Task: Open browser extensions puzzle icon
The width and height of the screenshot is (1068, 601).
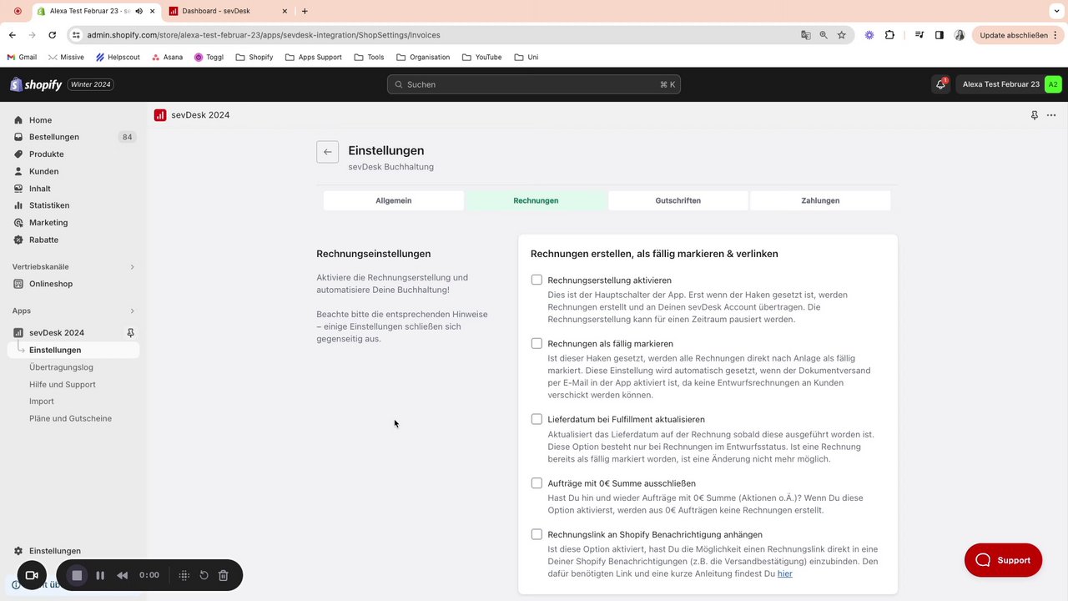Action: 889,35
